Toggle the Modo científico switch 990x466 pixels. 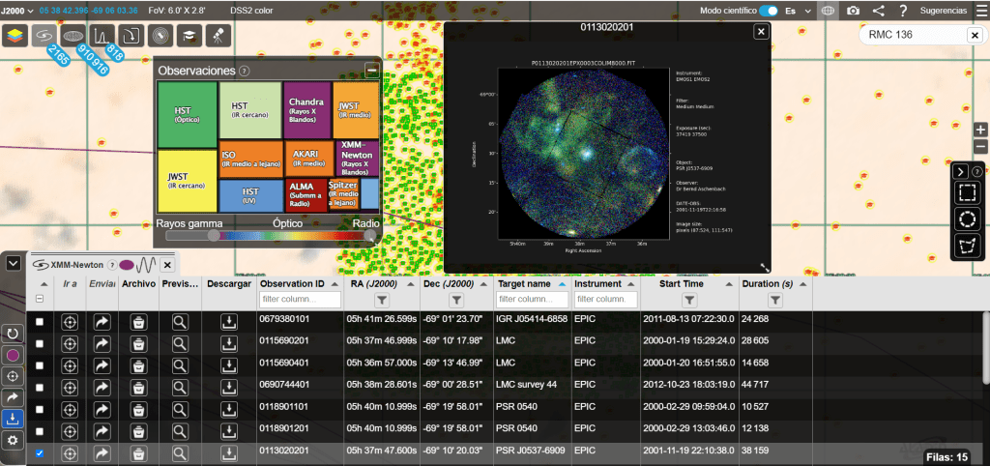770,11
